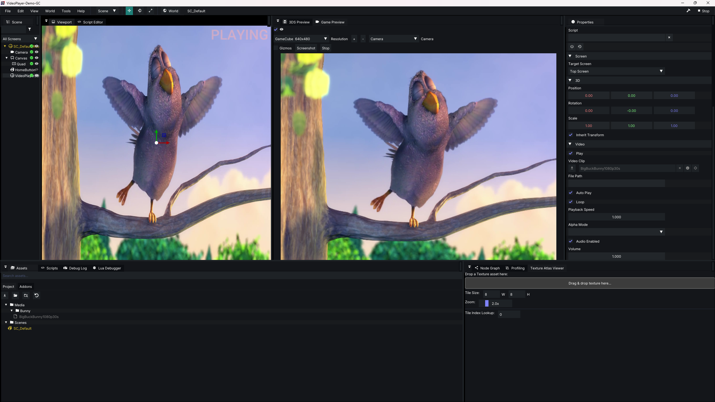The image size is (715, 402).
Task: Toggle Quad node visibility eye
Action: click(37, 64)
